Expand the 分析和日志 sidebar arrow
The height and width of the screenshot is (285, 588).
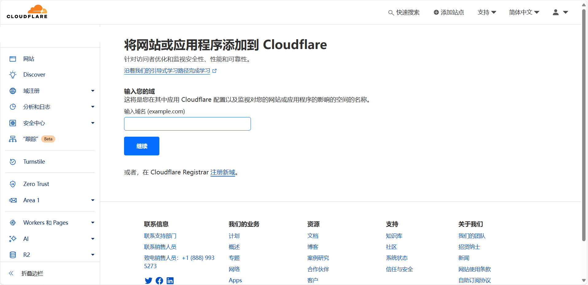pyautogui.click(x=93, y=107)
